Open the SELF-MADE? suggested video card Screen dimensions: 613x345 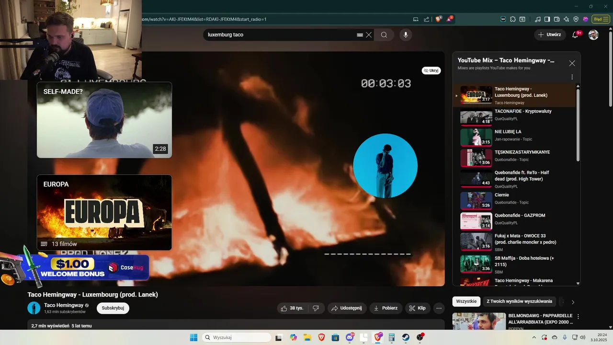(x=104, y=120)
